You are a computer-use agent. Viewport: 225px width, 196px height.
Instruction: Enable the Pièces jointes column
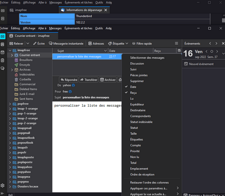pos(139,75)
